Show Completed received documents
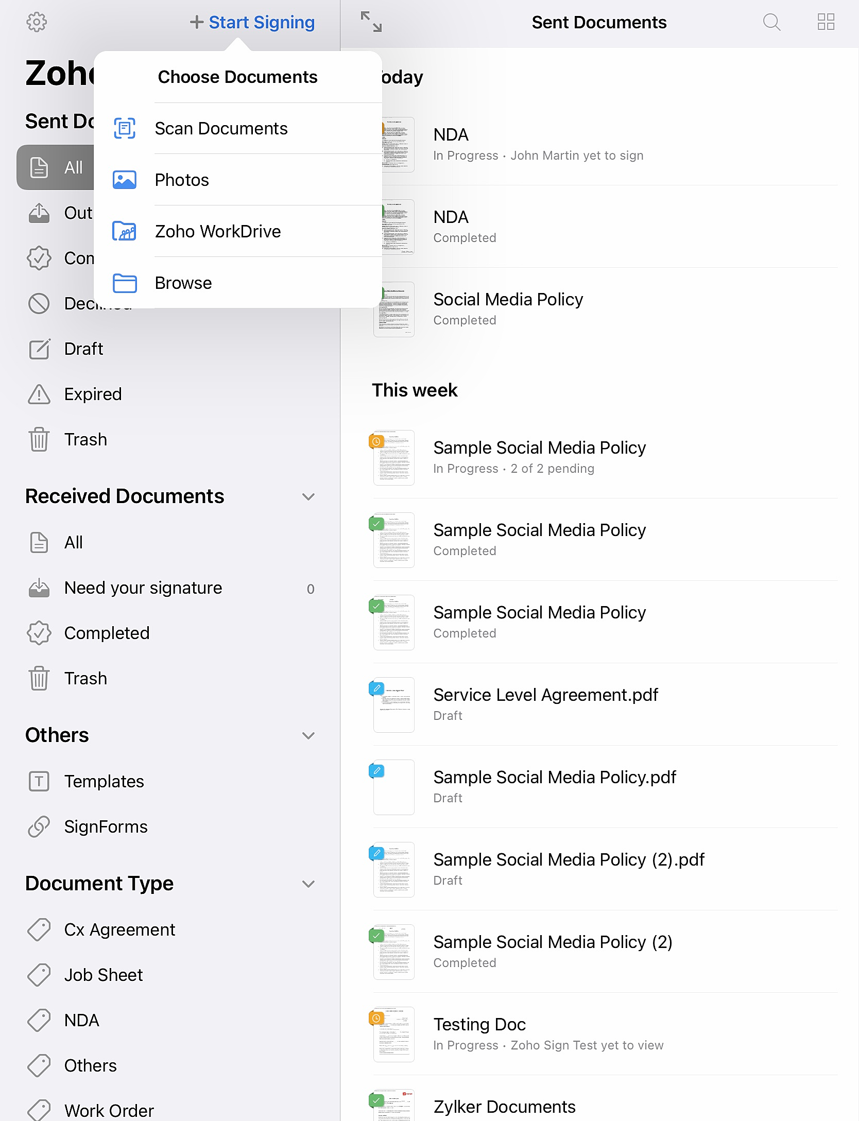 [170, 633]
